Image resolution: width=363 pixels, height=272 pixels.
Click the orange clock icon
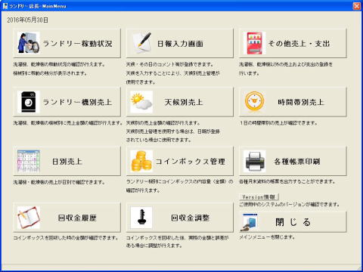tap(255, 101)
